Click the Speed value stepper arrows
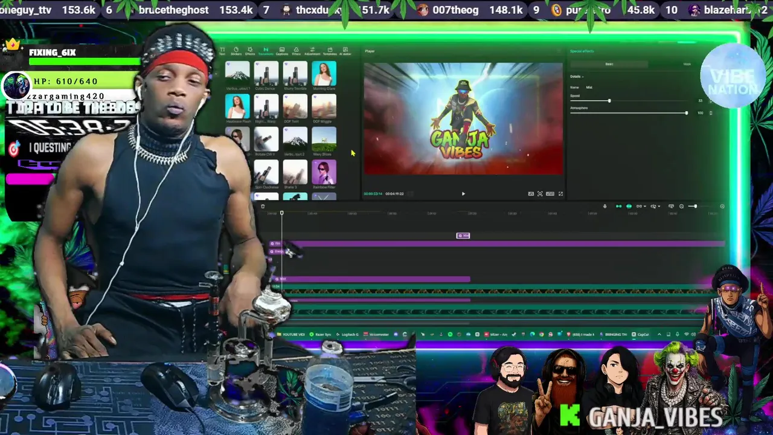The image size is (773, 435). [711, 101]
